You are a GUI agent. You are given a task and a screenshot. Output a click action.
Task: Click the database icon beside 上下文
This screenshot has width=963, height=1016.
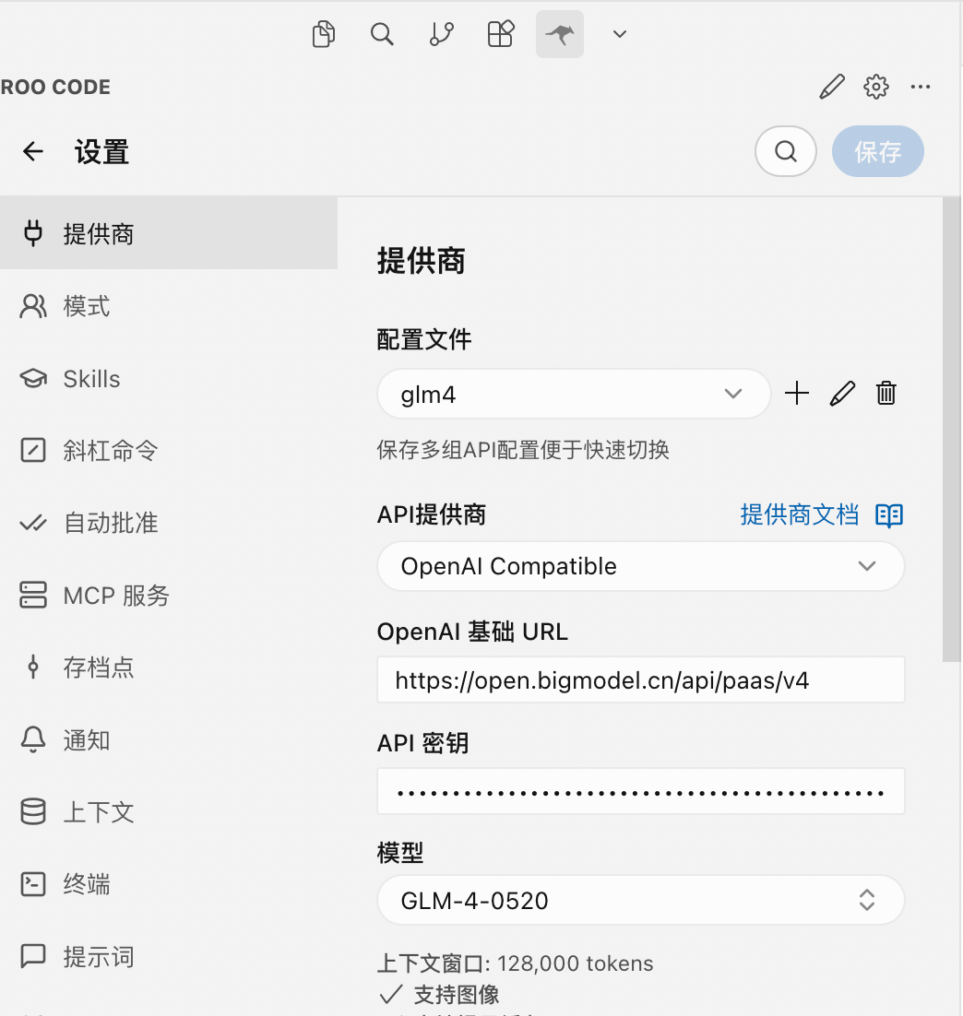click(33, 811)
